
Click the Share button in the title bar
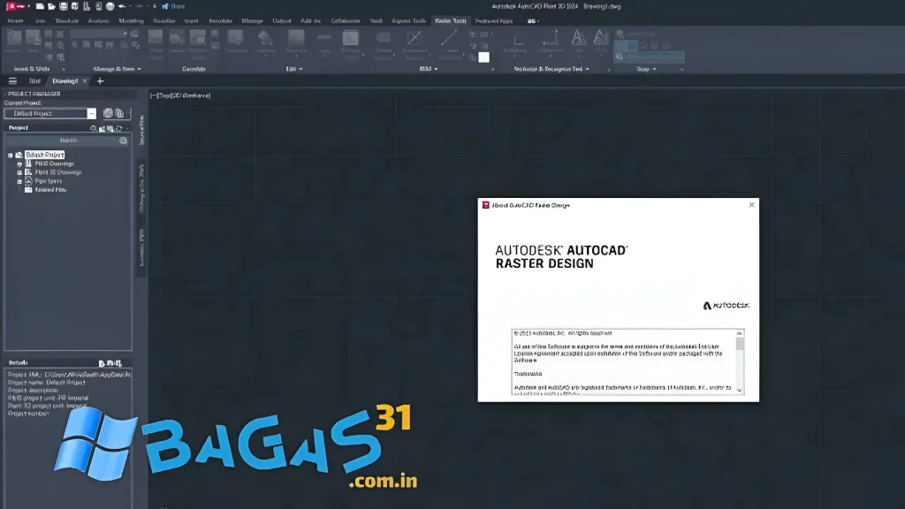(x=174, y=6)
